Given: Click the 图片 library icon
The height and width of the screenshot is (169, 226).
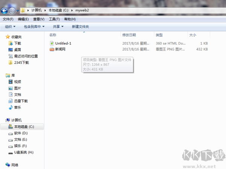Looking at the screenshot, I should pyautogui.click(x=11, y=88).
